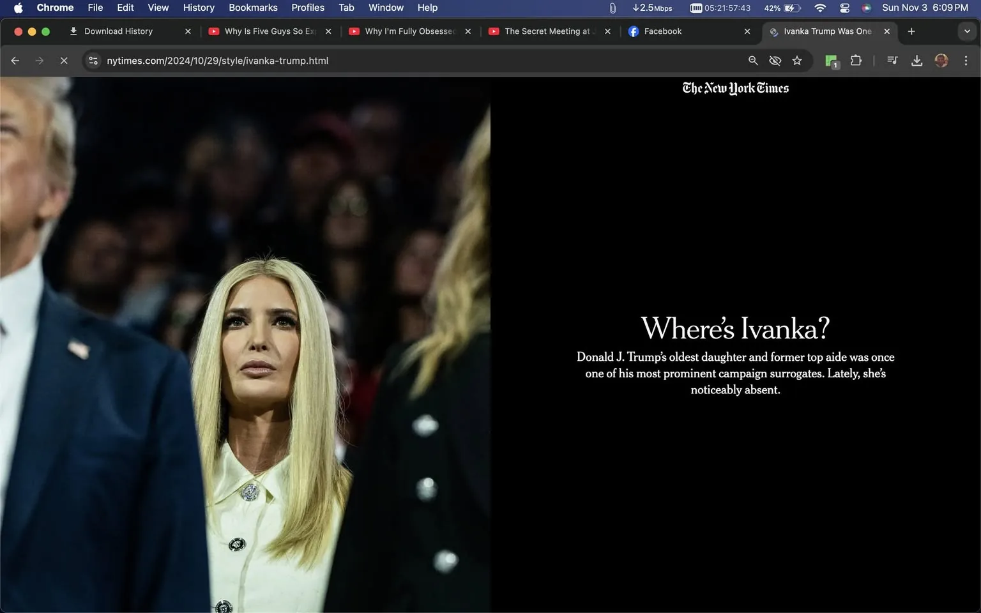This screenshot has height=613, width=981.
Task: Click the Wi-Fi status icon in menu bar
Action: (819, 8)
